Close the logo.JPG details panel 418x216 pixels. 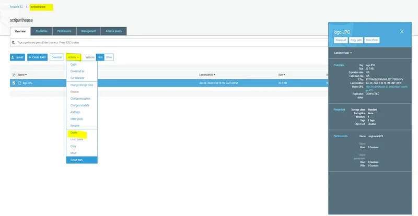click(x=402, y=32)
